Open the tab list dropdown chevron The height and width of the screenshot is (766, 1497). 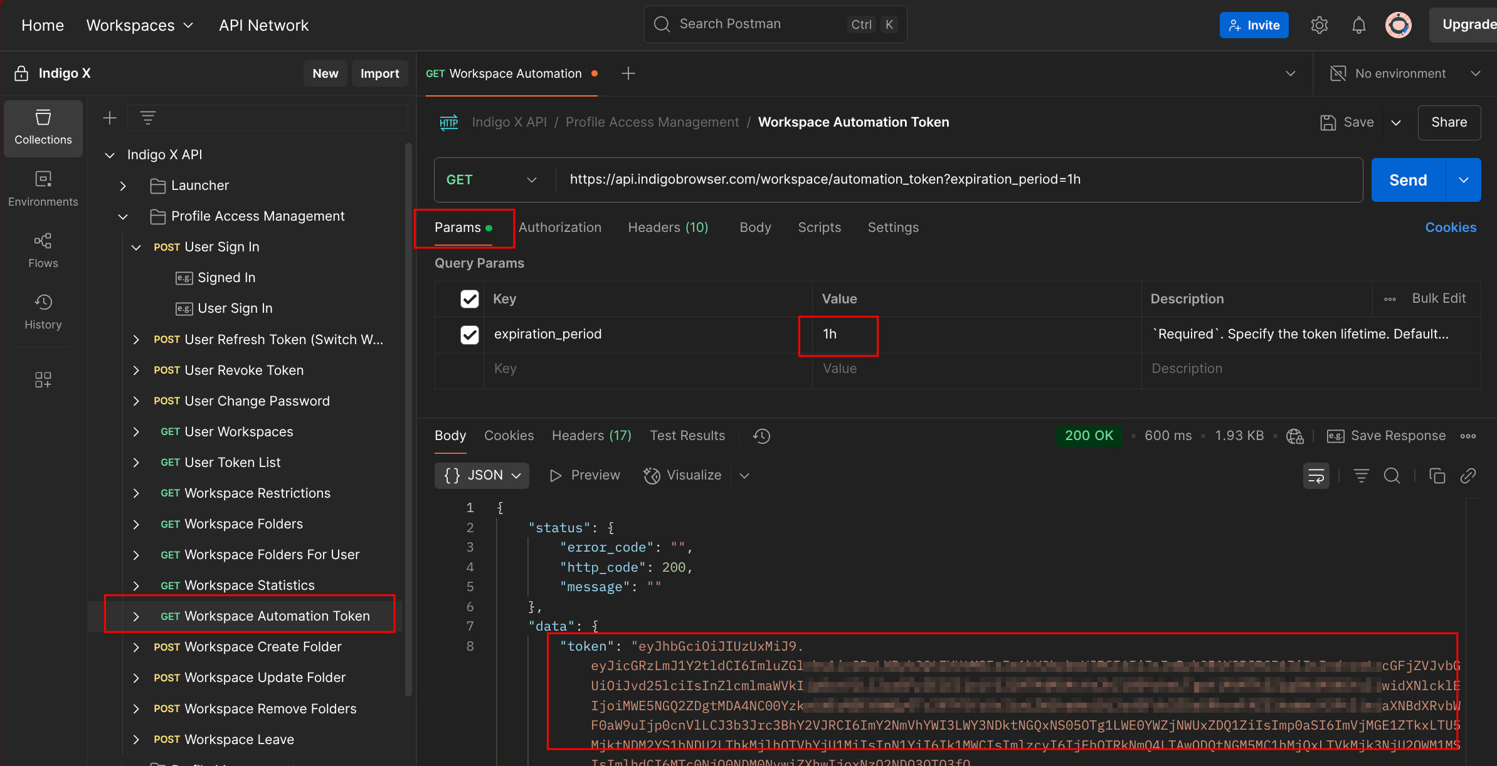[x=1290, y=73]
